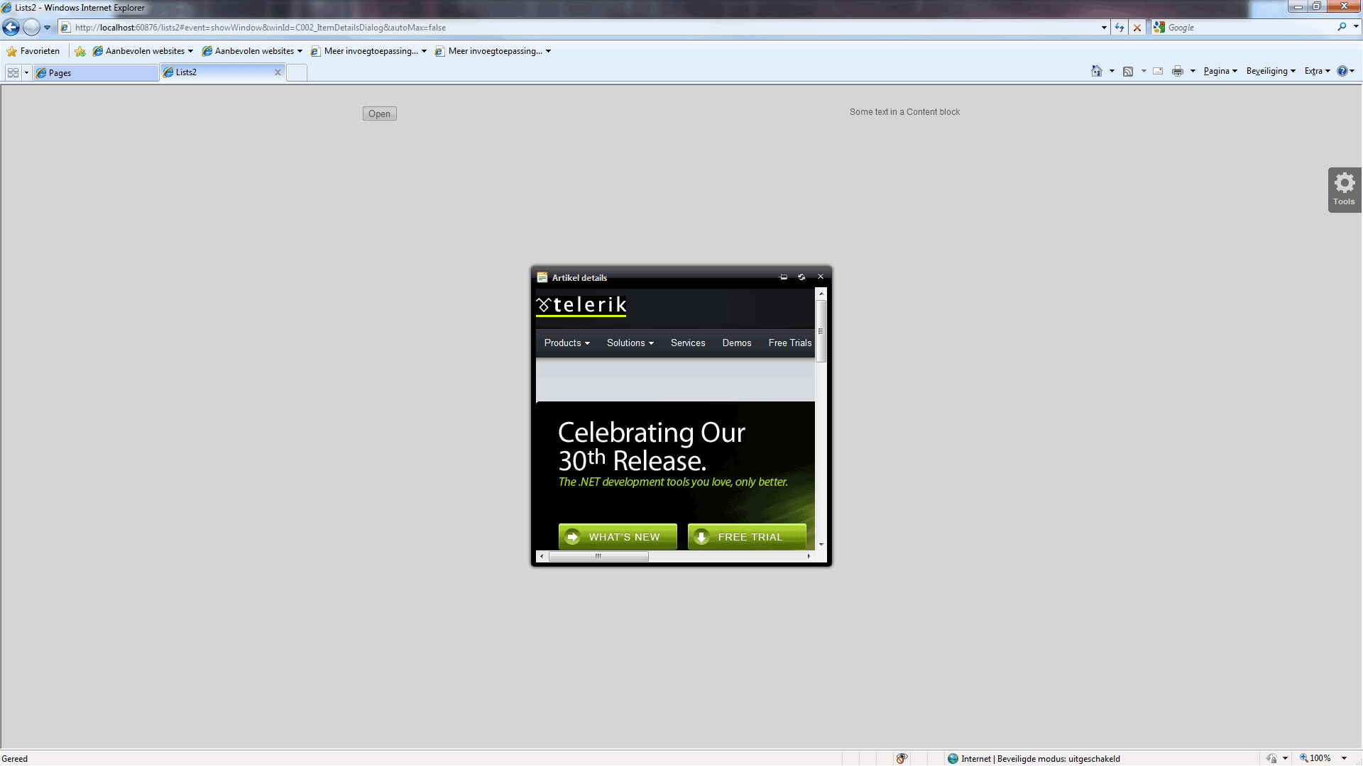
Task: Click the FREE TRIAL green button
Action: (747, 537)
